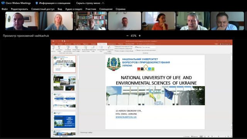
Task: Zoom in the shared view with plus
Action: (x=140, y=36)
